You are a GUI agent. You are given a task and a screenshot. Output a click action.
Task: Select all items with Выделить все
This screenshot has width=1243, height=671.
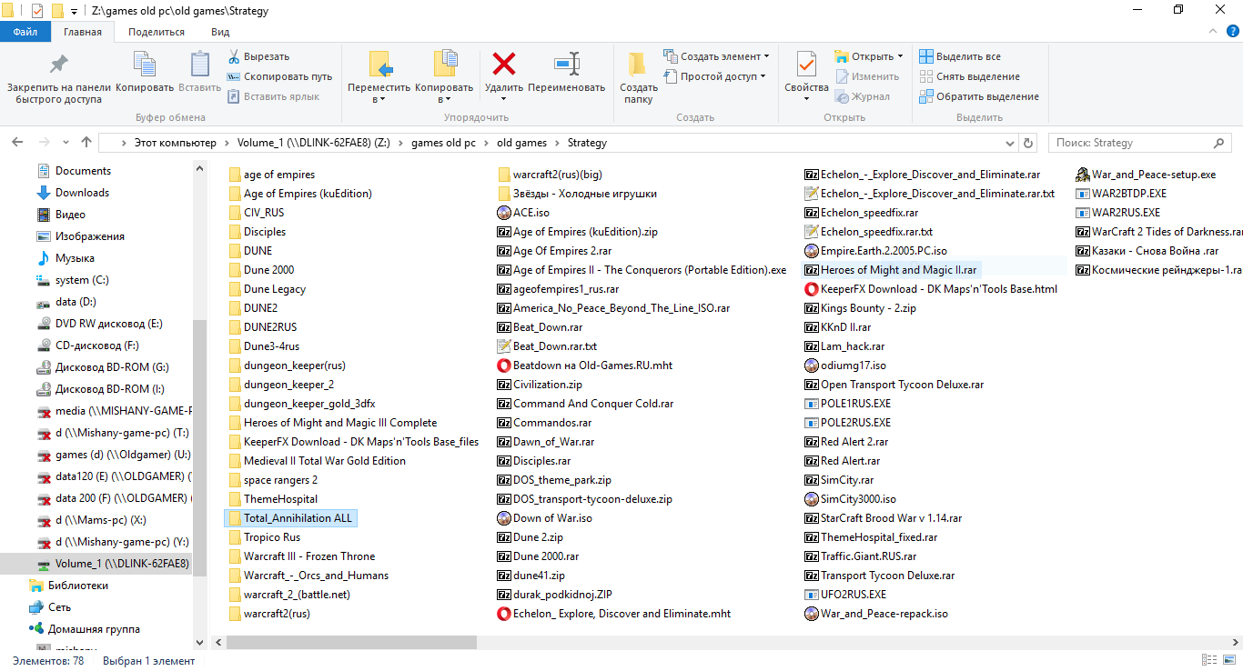pos(960,56)
